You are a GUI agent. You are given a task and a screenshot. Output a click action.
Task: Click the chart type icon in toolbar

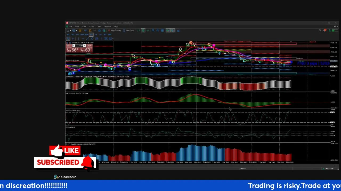[68, 31]
